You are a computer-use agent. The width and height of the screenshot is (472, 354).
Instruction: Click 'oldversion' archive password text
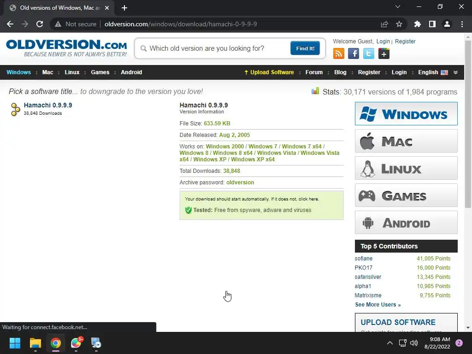tap(240, 183)
